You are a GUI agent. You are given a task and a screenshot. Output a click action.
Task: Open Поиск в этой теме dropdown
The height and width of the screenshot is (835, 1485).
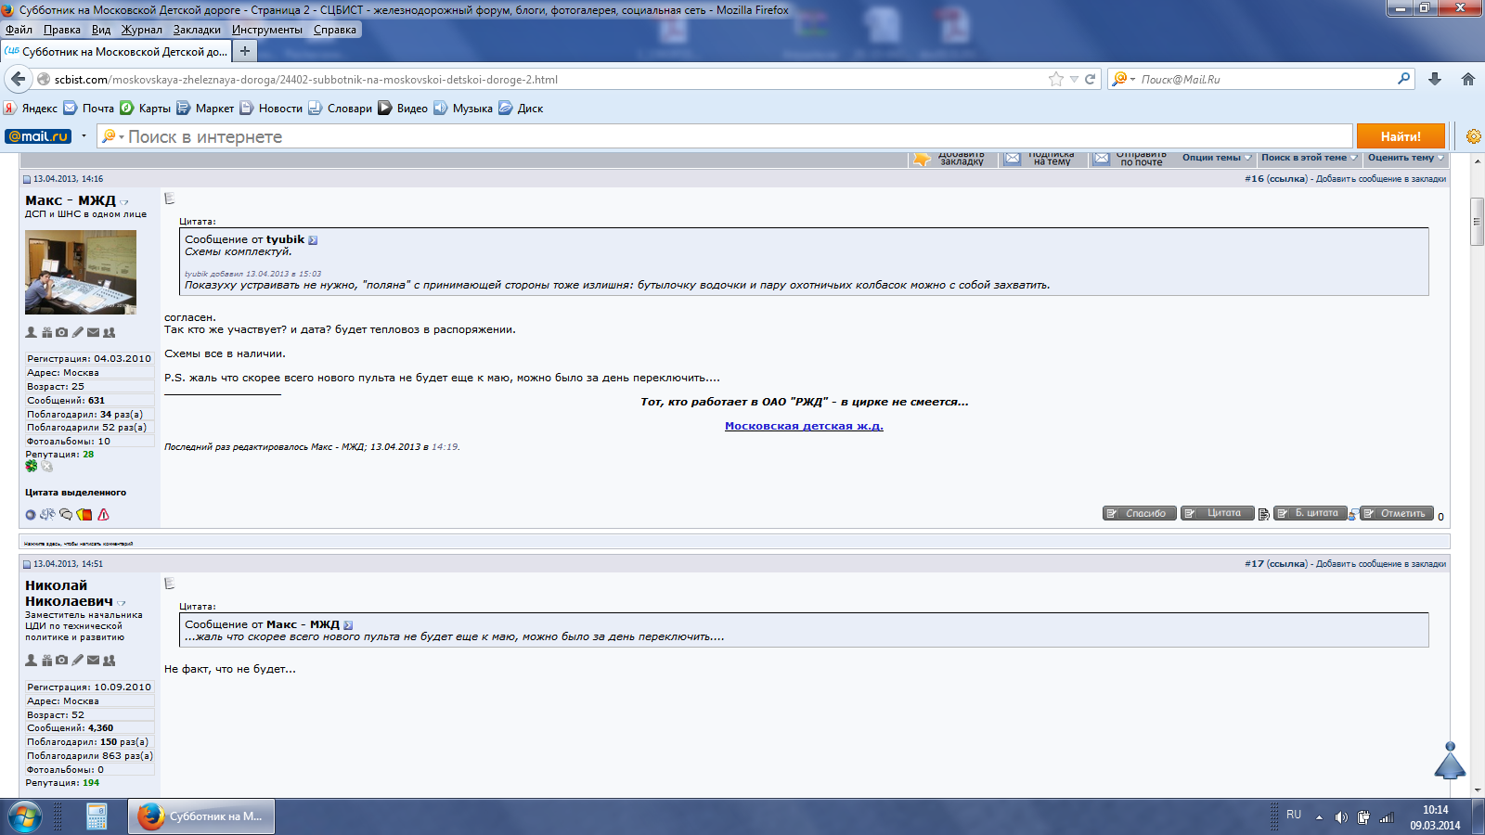(x=1307, y=158)
